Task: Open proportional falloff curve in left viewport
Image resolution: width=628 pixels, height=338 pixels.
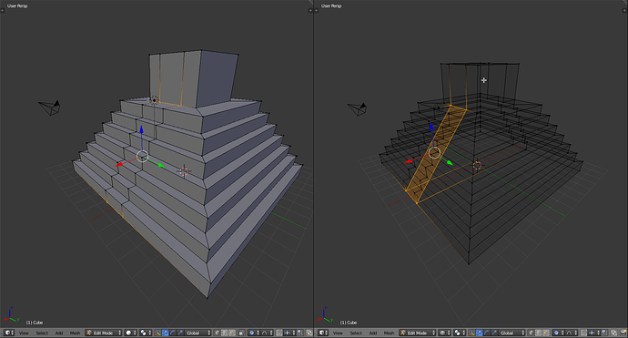Action: click(x=267, y=333)
